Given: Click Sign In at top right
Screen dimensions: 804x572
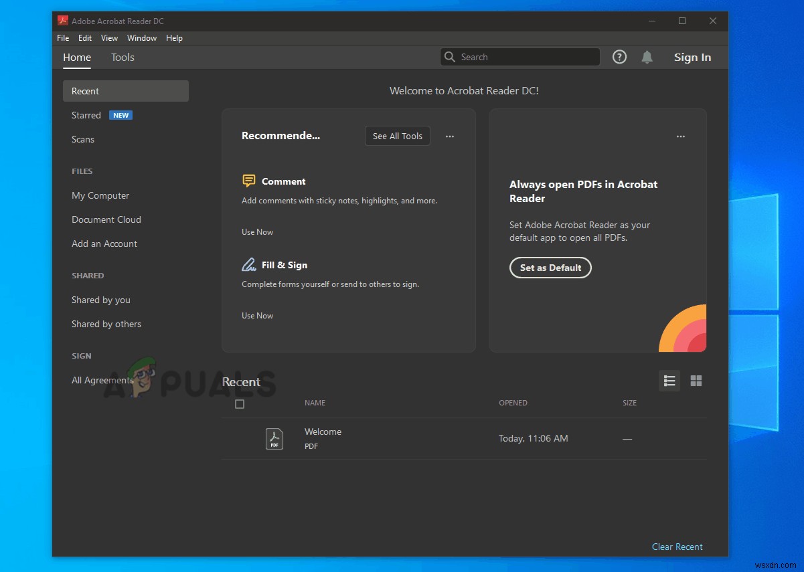Looking at the screenshot, I should coord(692,58).
